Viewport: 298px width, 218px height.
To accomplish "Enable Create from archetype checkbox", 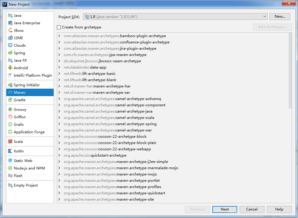I will click(x=59, y=27).
